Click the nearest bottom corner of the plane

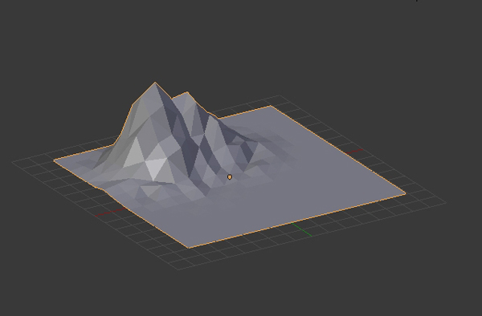click(189, 247)
